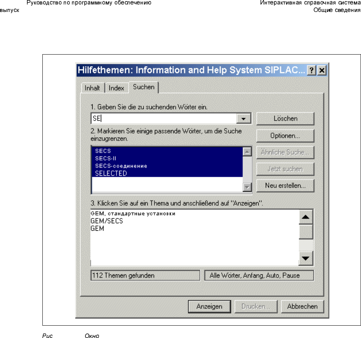Open the search word dropdown arrow
This screenshot has height=338, width=361.
point(243,119)
